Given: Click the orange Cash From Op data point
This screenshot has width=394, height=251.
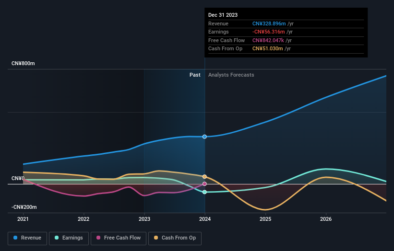Looking at the screenshot, I should coord(204,177).
